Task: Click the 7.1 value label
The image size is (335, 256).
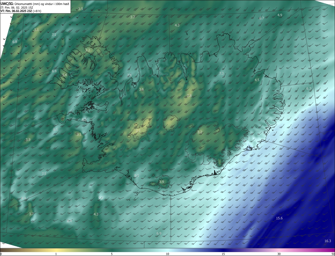Action: (54, 35)
